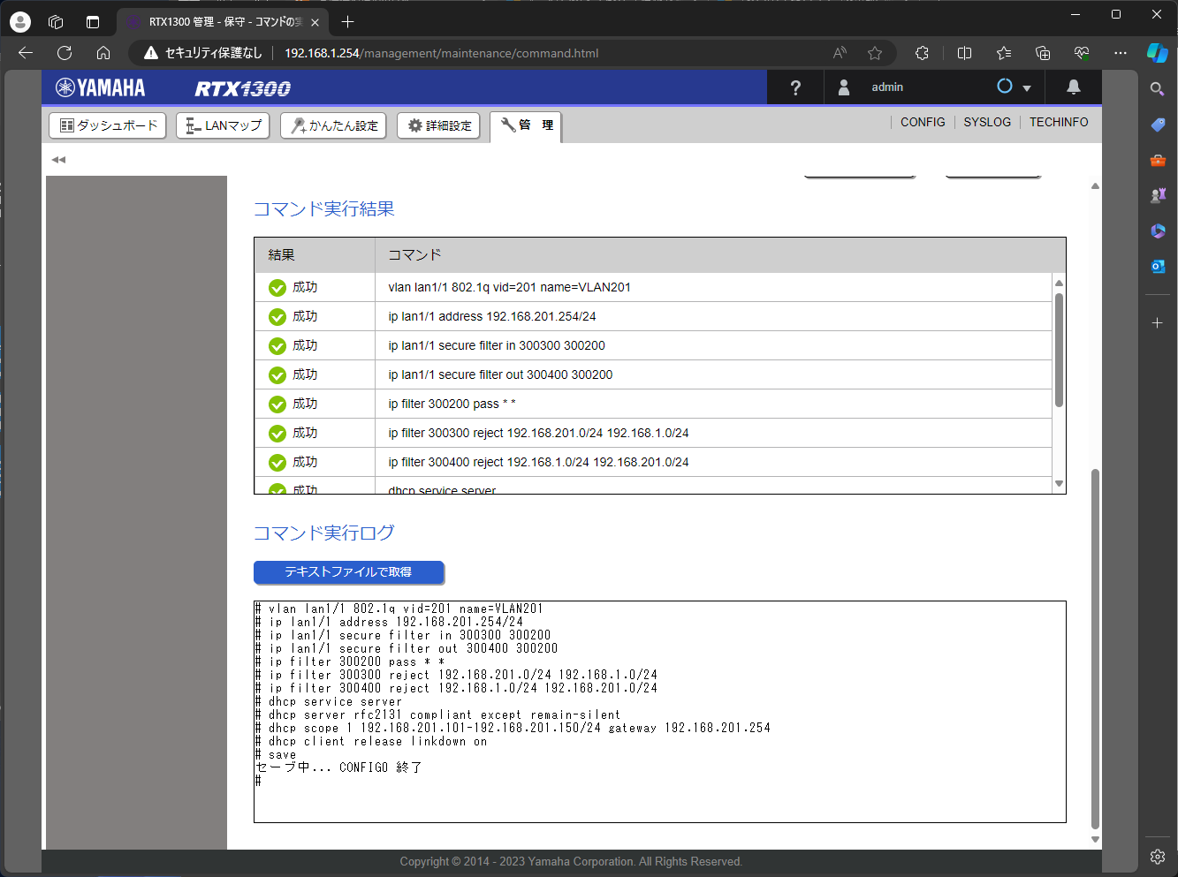Click the 'ip lan1/1 secure filter in 300300 300200' row
1178x877 pixels.
coord(653,346)
